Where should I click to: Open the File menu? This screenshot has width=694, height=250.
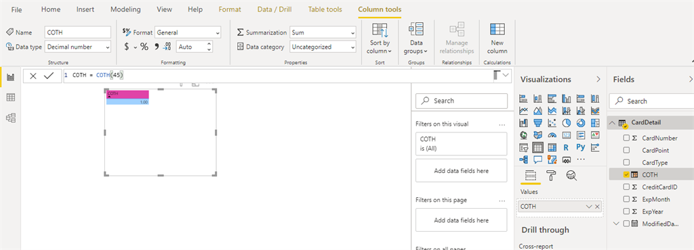(17, 9)
